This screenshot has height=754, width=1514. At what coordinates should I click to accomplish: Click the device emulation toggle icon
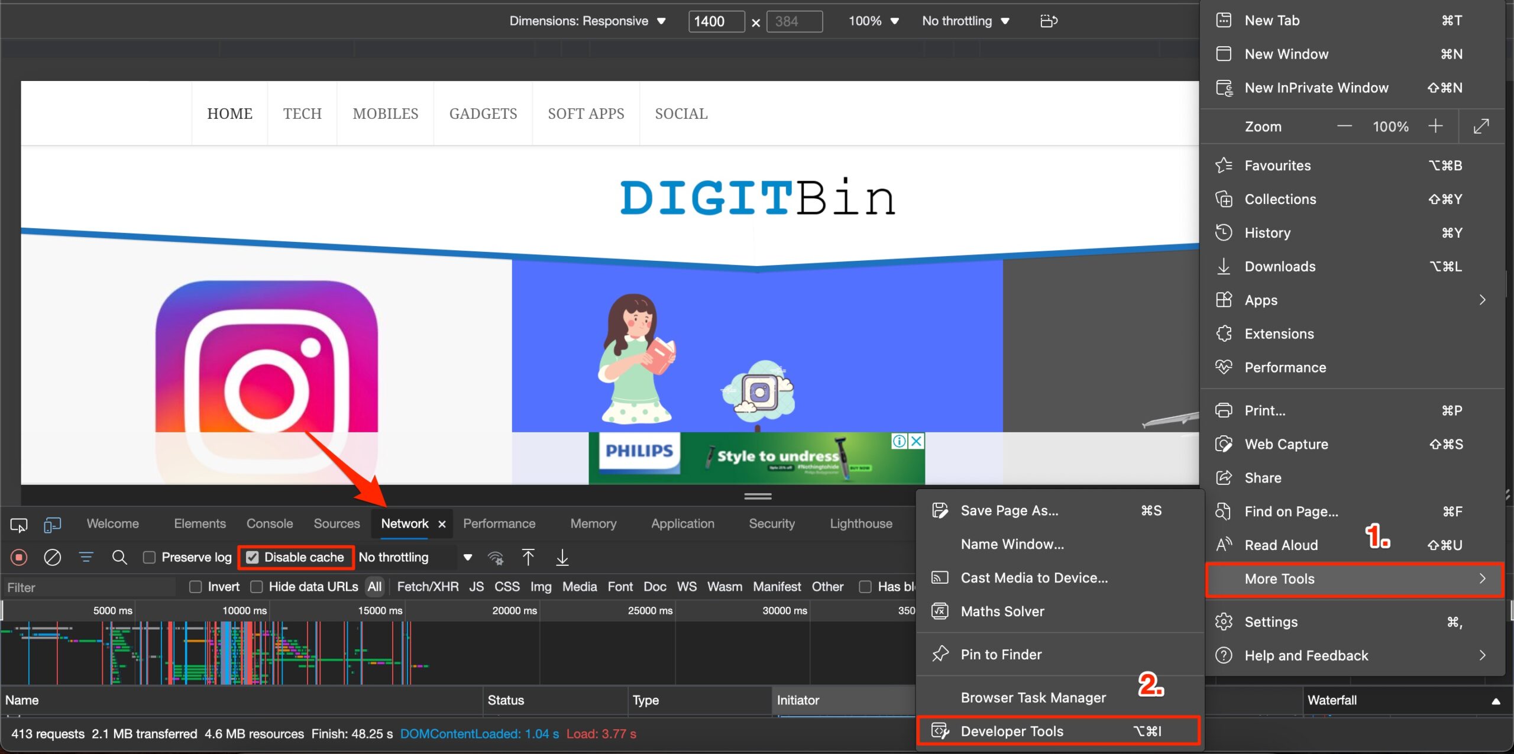coord(53,524)
